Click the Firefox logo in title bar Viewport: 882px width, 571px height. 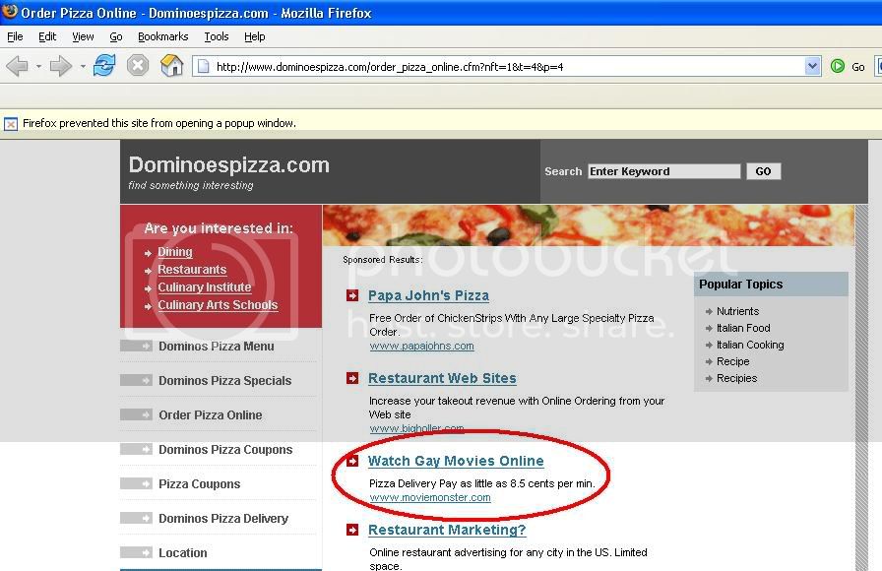coord(10,11)
